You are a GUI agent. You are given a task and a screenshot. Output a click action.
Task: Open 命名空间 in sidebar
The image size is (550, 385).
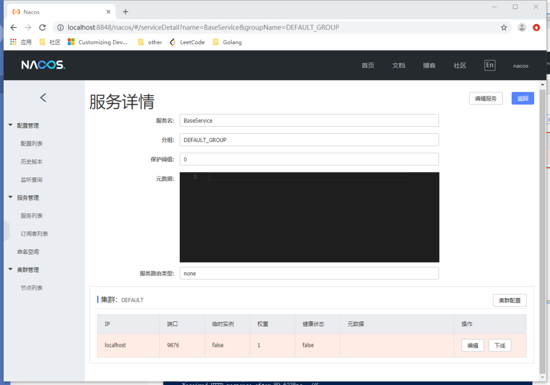click(x=28, y=252)
